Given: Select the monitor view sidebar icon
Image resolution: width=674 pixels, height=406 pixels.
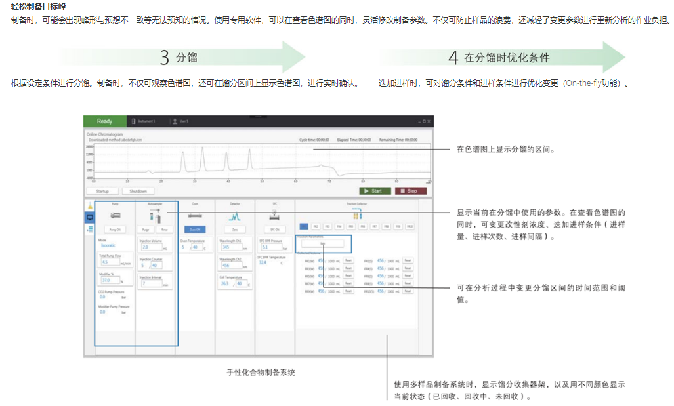Looking at the screenshot, I should [90, 217].
